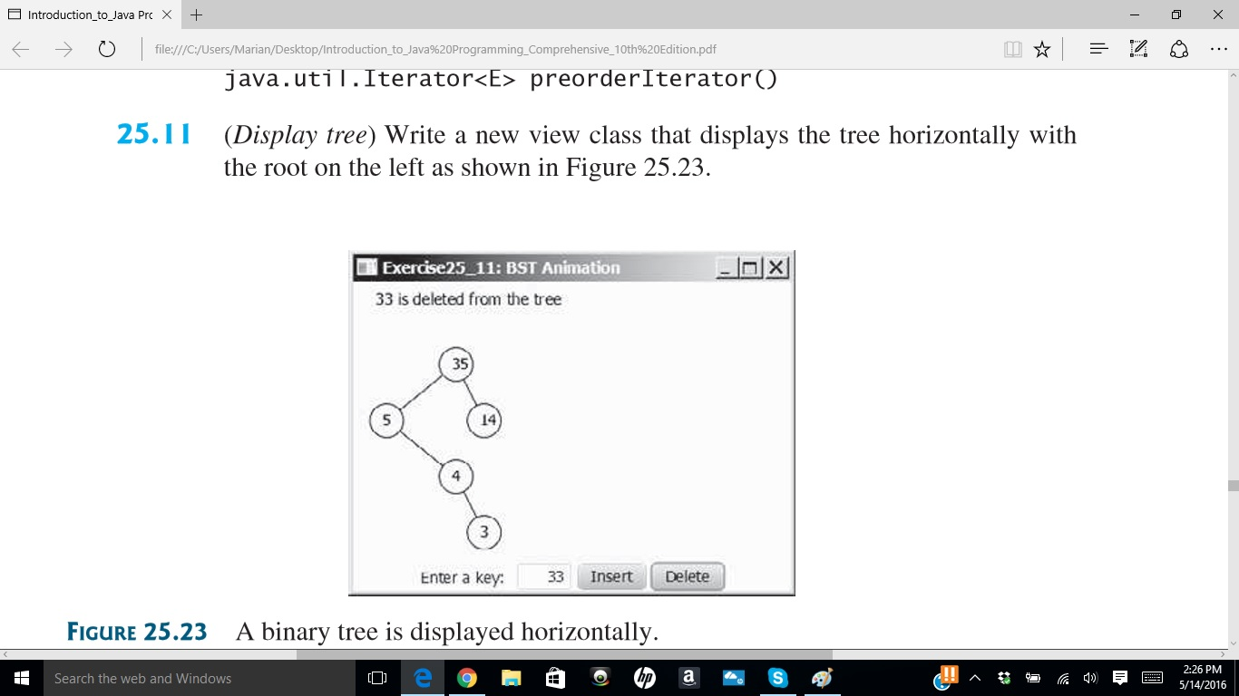Switch to the Introduction_to_Java tab

click(91, 14)
